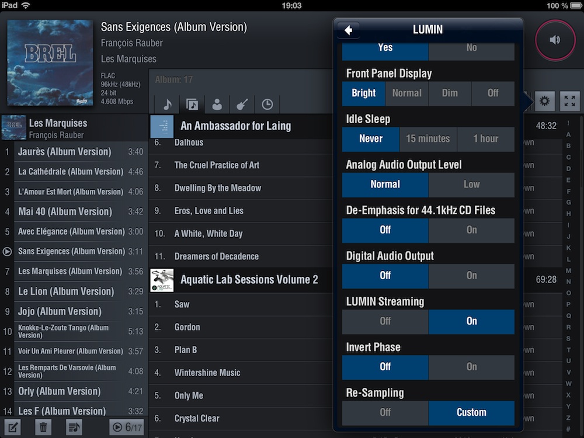584x438 pixels.
Task: Select Yes in the top setting
Action: tap(385, 51)
